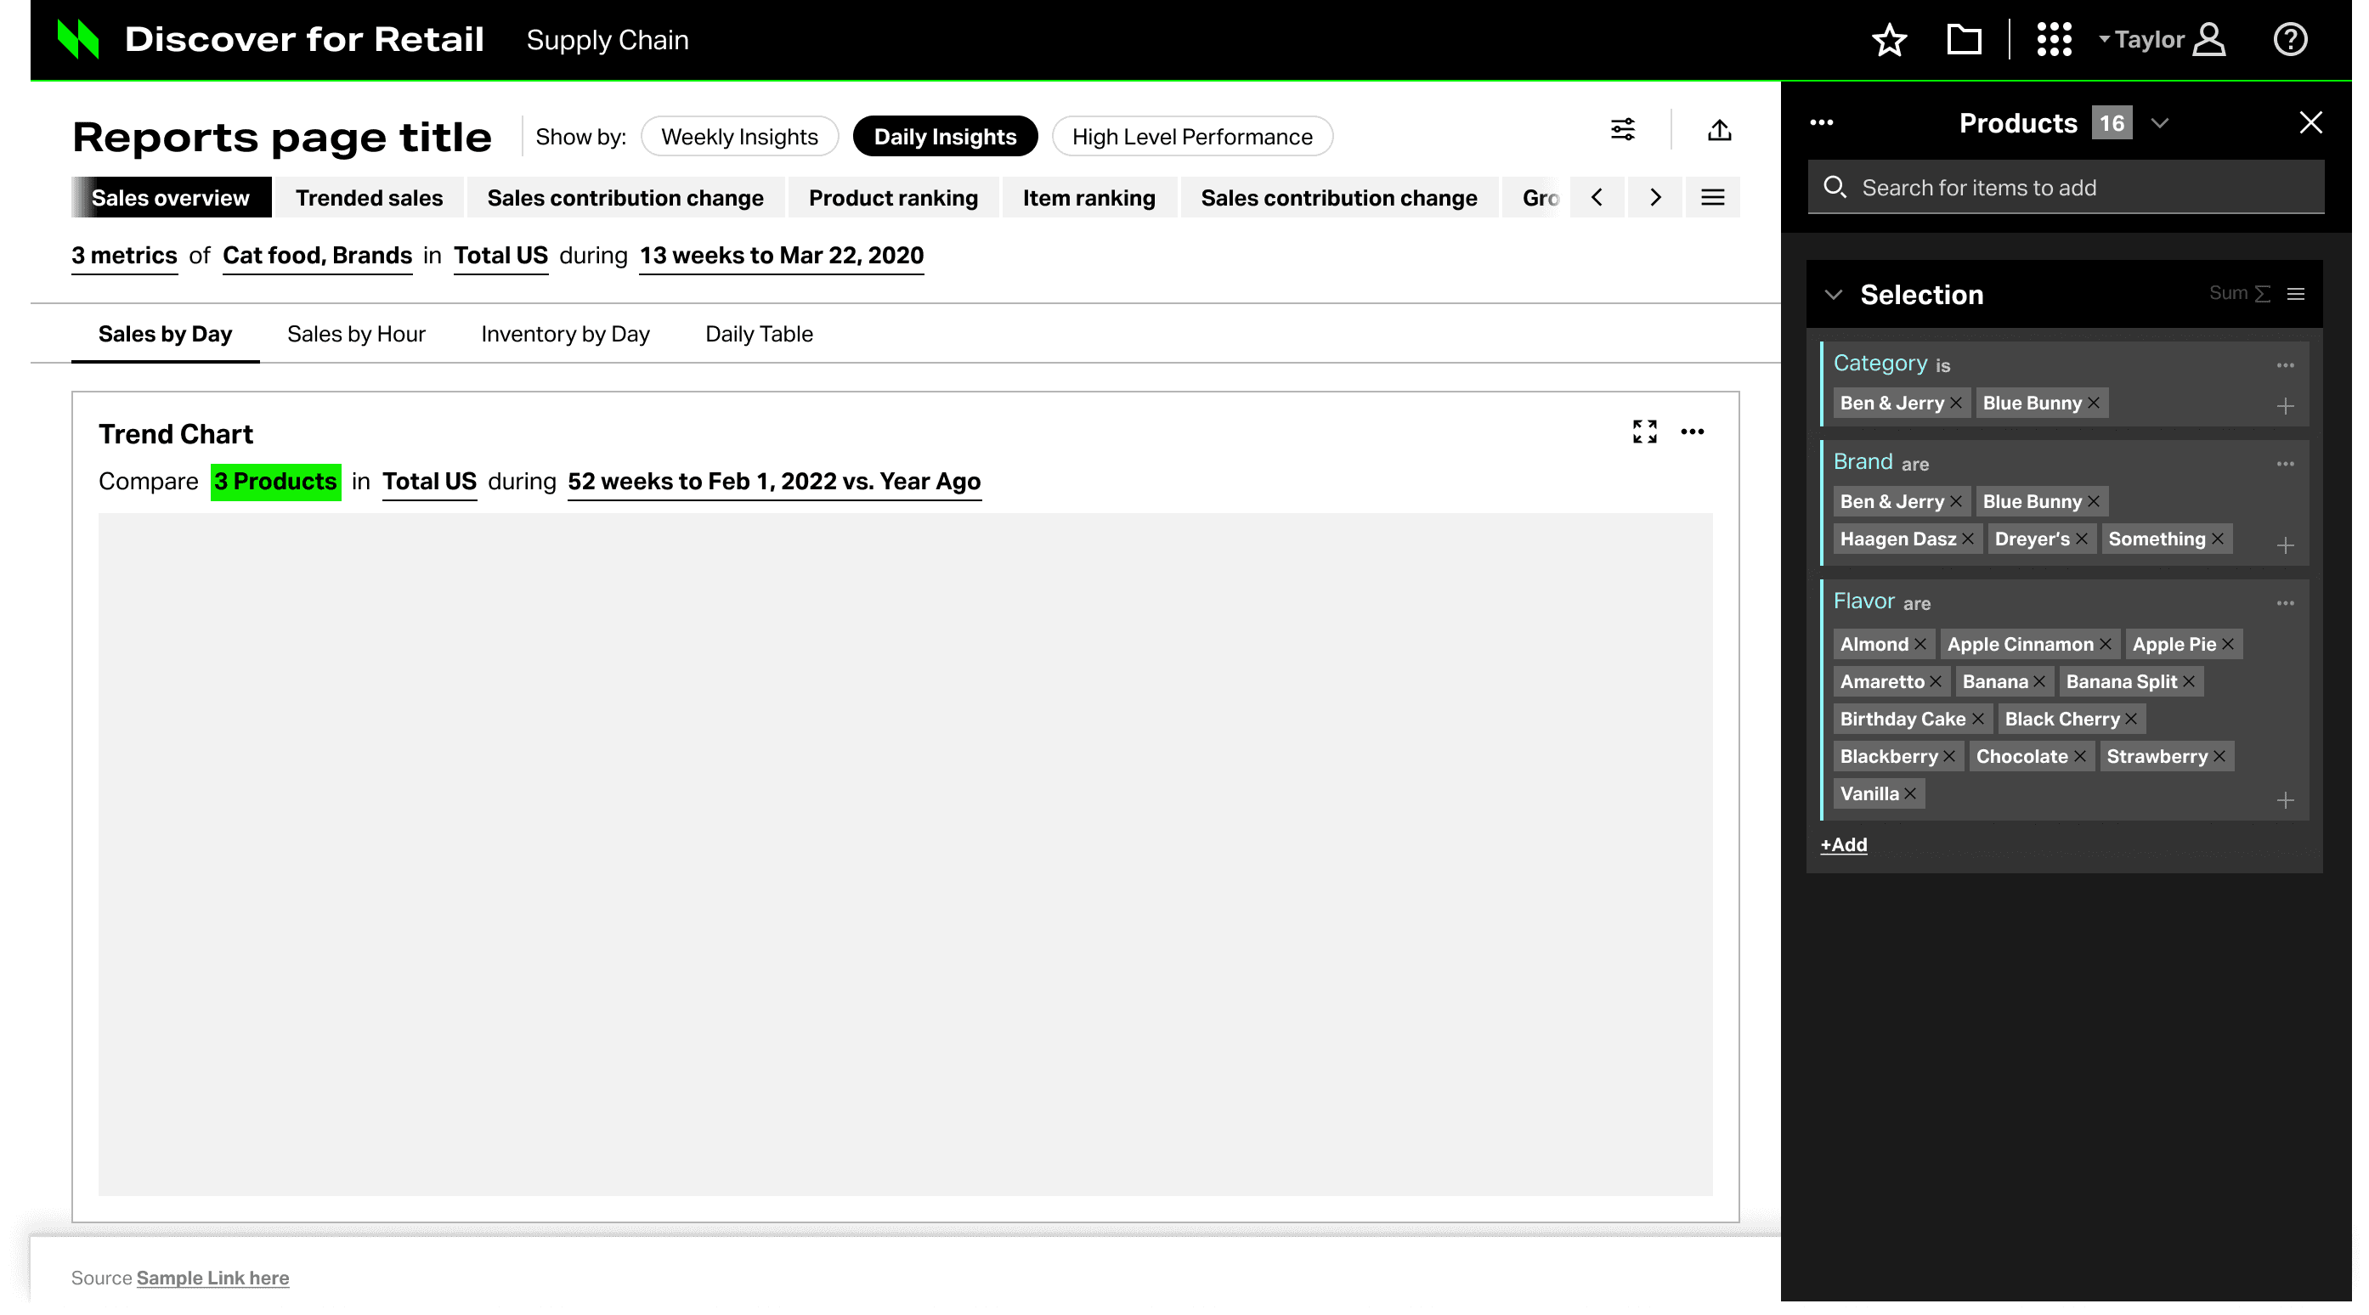Open the apps grid launcher

[2054, 40]
